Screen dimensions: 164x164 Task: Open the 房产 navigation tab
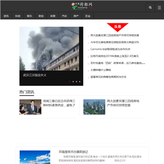[76, 16]
